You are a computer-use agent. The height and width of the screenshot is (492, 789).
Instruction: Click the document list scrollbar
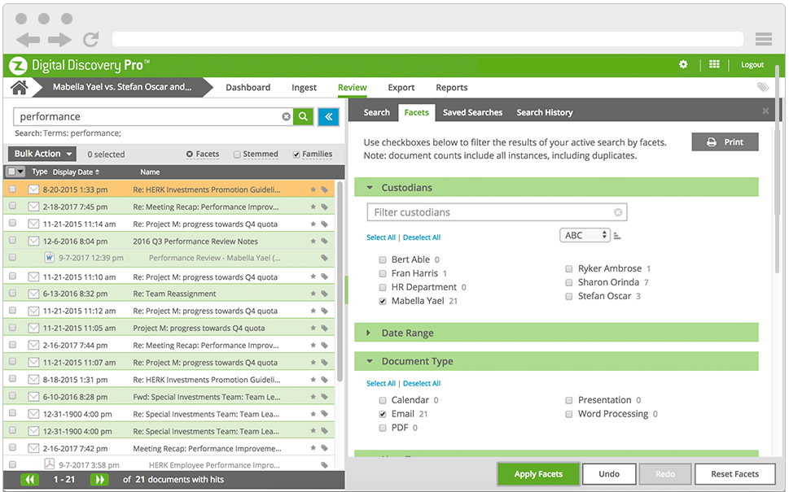point(340,281)
